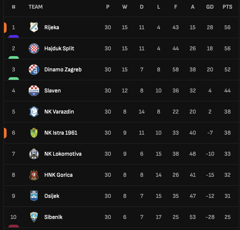This screenshot has width=240, height=230.
Task: Sort table by PTS column header
Action: 227,7
